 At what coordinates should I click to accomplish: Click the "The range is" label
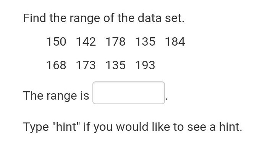point(56,96)
